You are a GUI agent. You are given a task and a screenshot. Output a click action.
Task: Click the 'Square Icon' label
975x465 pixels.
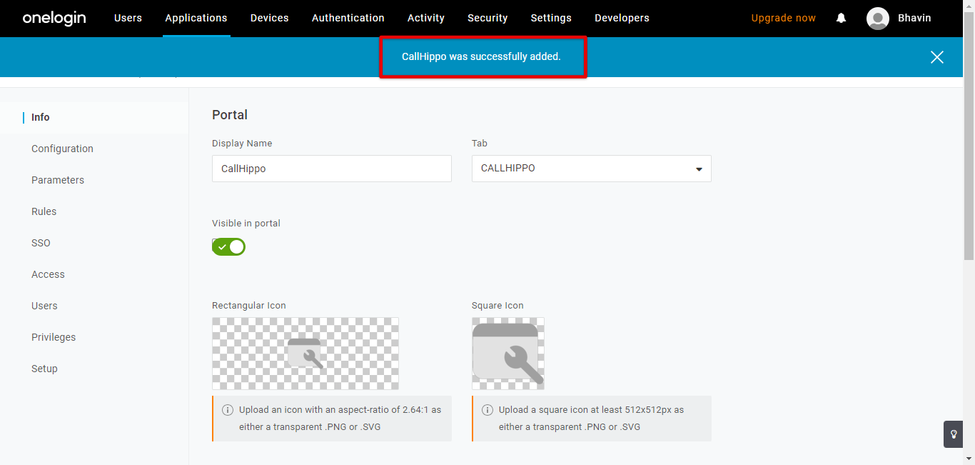coord(497,306)
